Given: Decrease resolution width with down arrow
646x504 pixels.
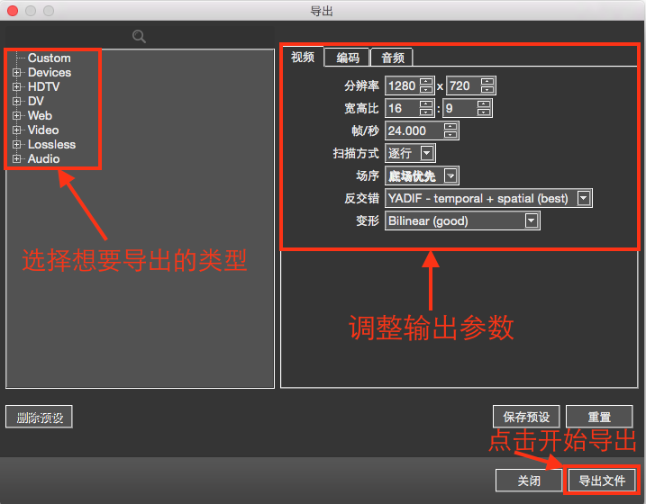Looking at the screenshot, I should [426, 90].
